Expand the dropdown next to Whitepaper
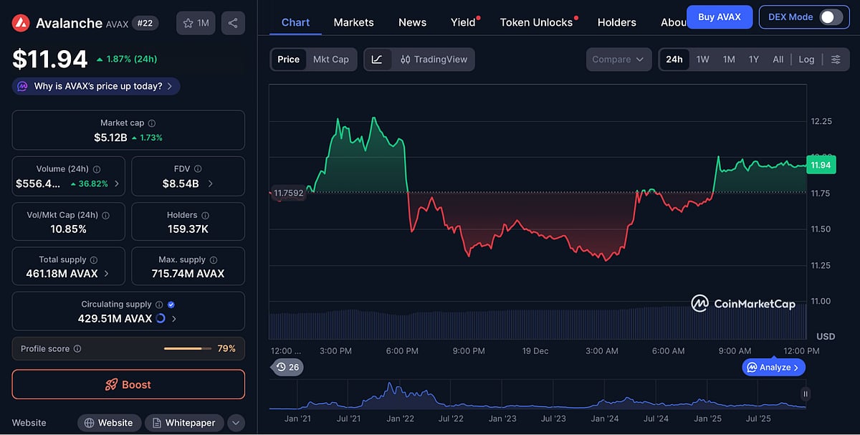 236,423
